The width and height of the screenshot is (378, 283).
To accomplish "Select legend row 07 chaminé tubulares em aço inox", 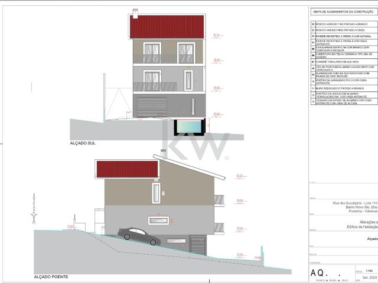I will click(343, 61).
